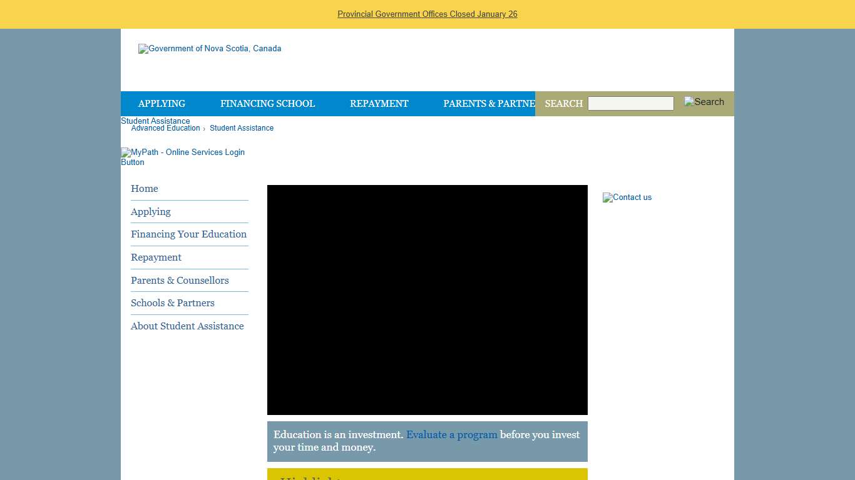Click the Evaluate a program link

[451, 434]
